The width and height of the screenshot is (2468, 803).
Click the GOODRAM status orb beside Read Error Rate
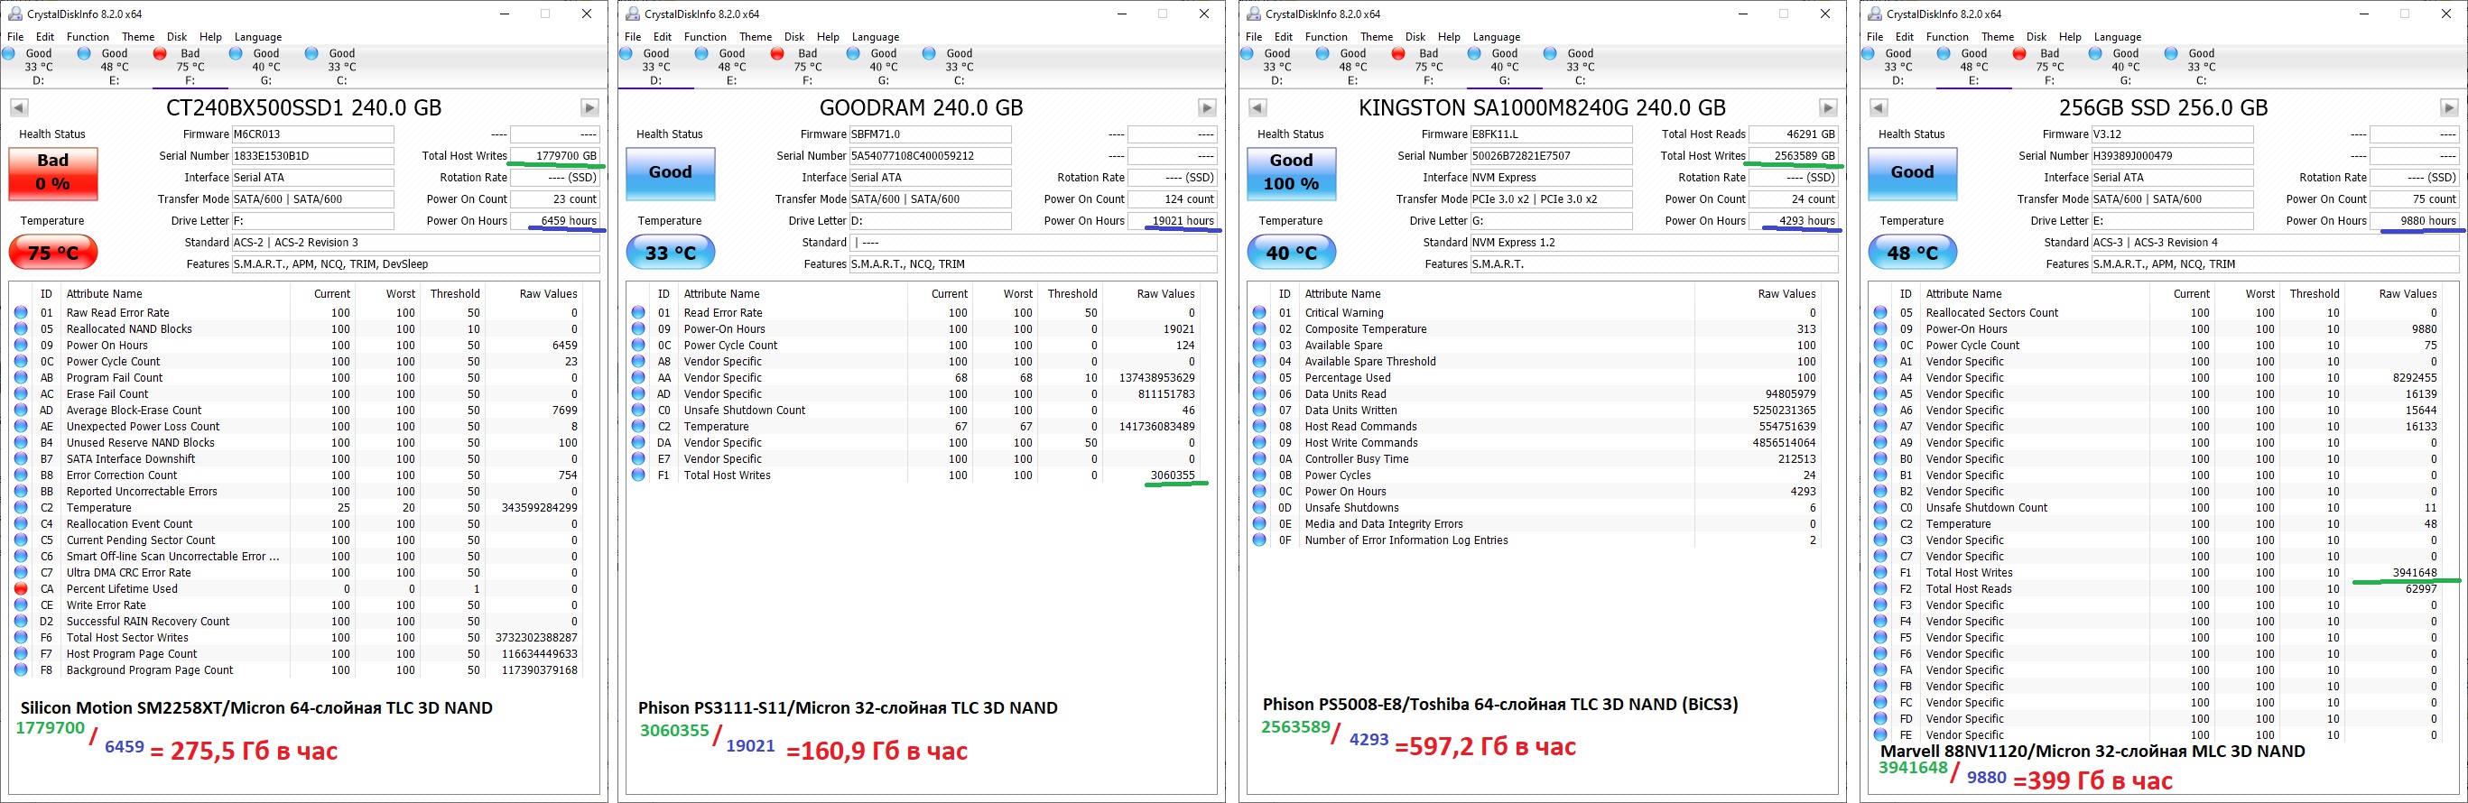[638, 312]
